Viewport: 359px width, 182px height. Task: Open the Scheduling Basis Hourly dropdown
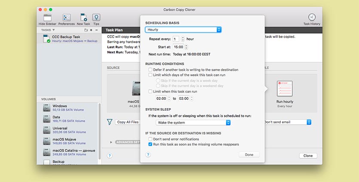[x=183, y=30]
